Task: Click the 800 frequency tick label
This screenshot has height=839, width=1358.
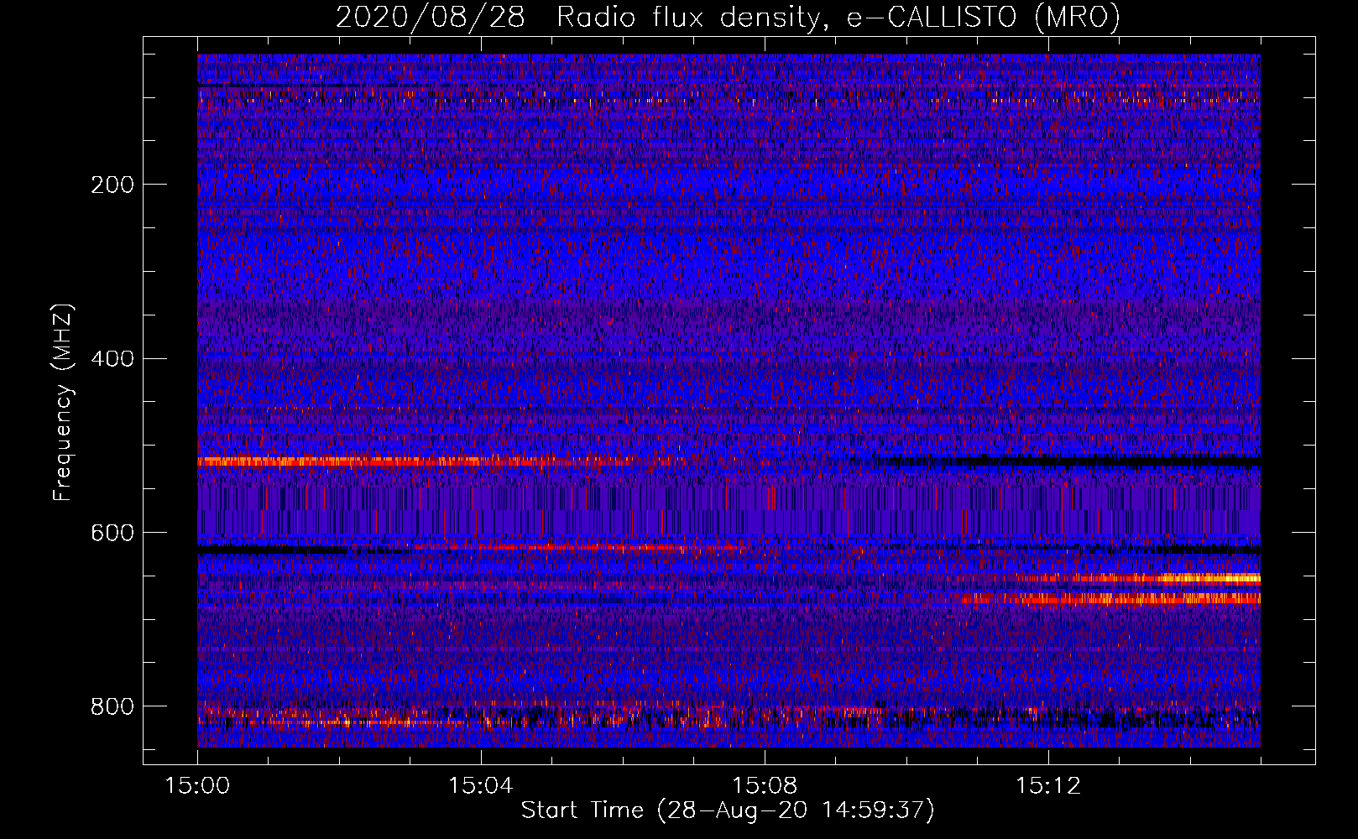Action: [x=112, y=706]
